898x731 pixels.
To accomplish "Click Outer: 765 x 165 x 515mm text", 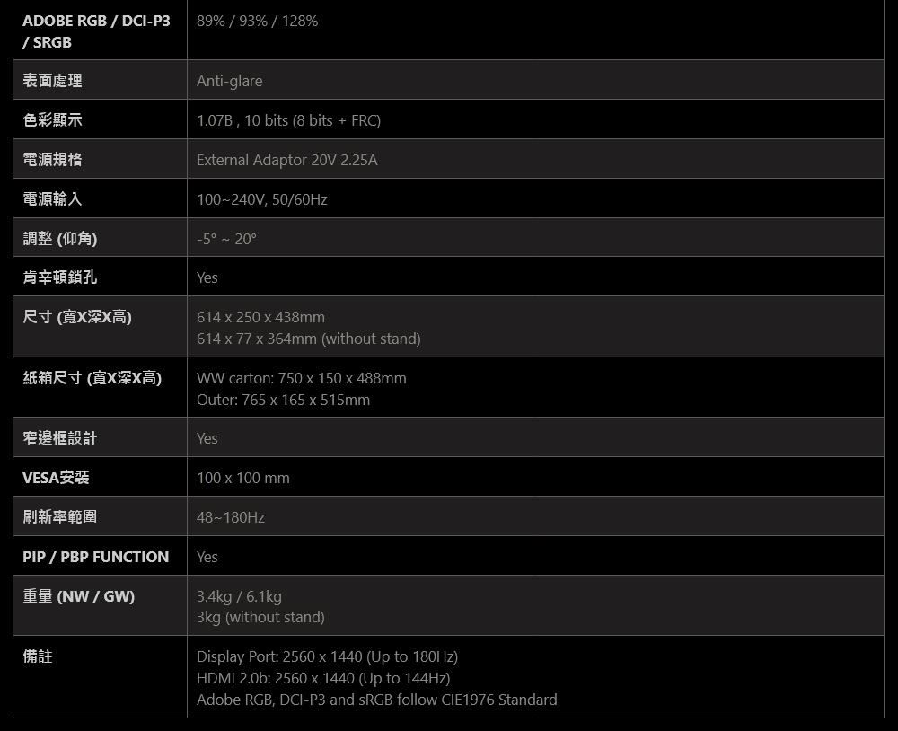I will (x=284, y=400).
